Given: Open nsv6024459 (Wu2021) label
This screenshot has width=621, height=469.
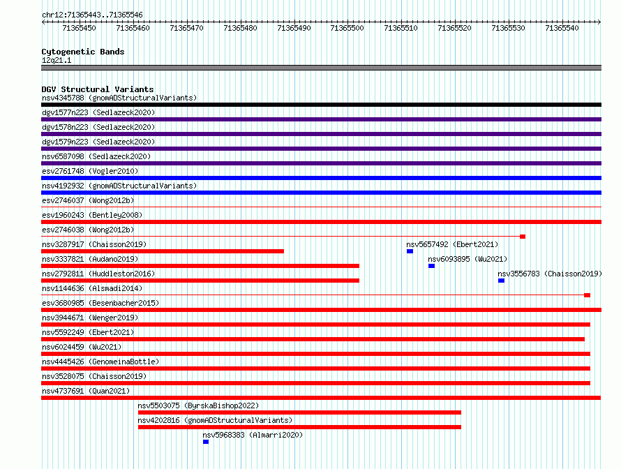Looking at the screenshot, I should 82,347.
